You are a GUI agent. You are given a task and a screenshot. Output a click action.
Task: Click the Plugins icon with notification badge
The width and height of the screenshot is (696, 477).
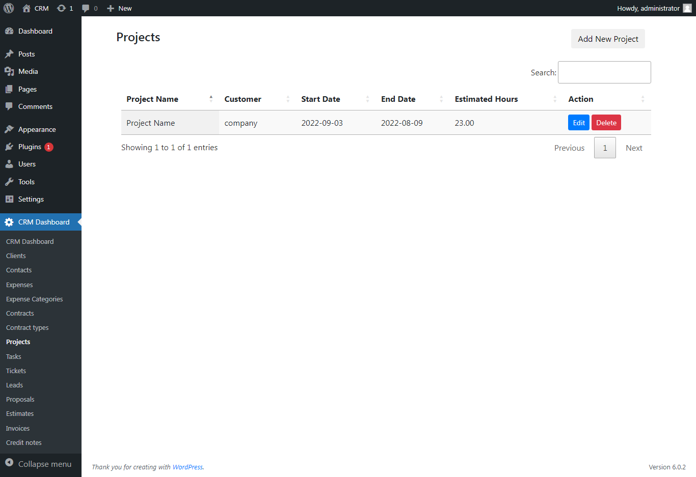11,147
